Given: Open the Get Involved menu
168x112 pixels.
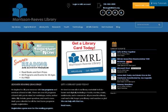Looking at the screenshot, I should 107,27.
